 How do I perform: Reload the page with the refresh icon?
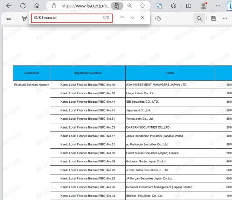tap(23, 6)
